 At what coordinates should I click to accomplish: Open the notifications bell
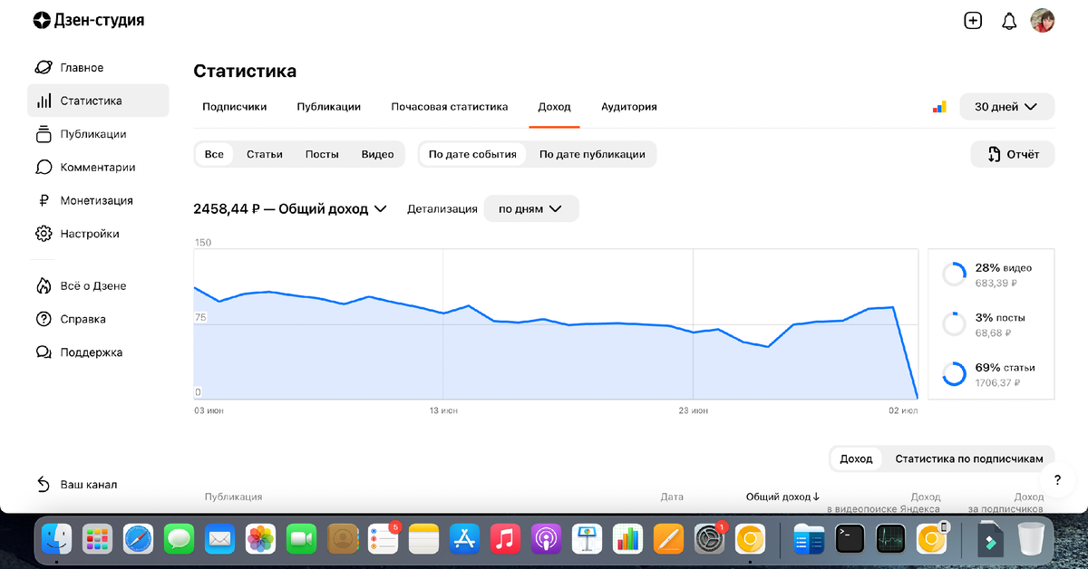pos(1009,21)
